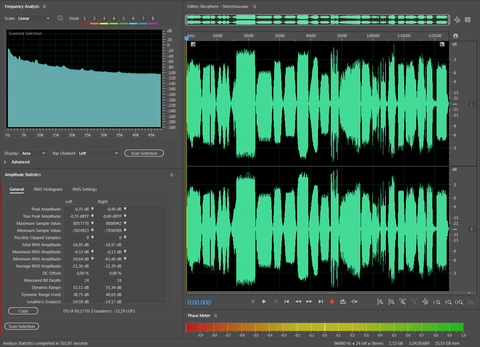Switch to the RMS Histogram tab
Screen dimensions: 480x347
(48, 189)
